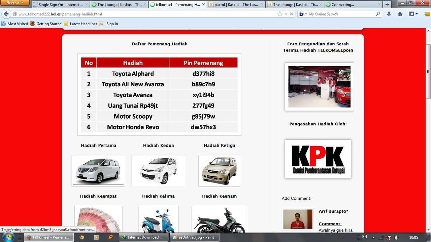Bookmark this page with the star icon
The width and height of the screenshot is (431, 242).
(x=280, y=14)
